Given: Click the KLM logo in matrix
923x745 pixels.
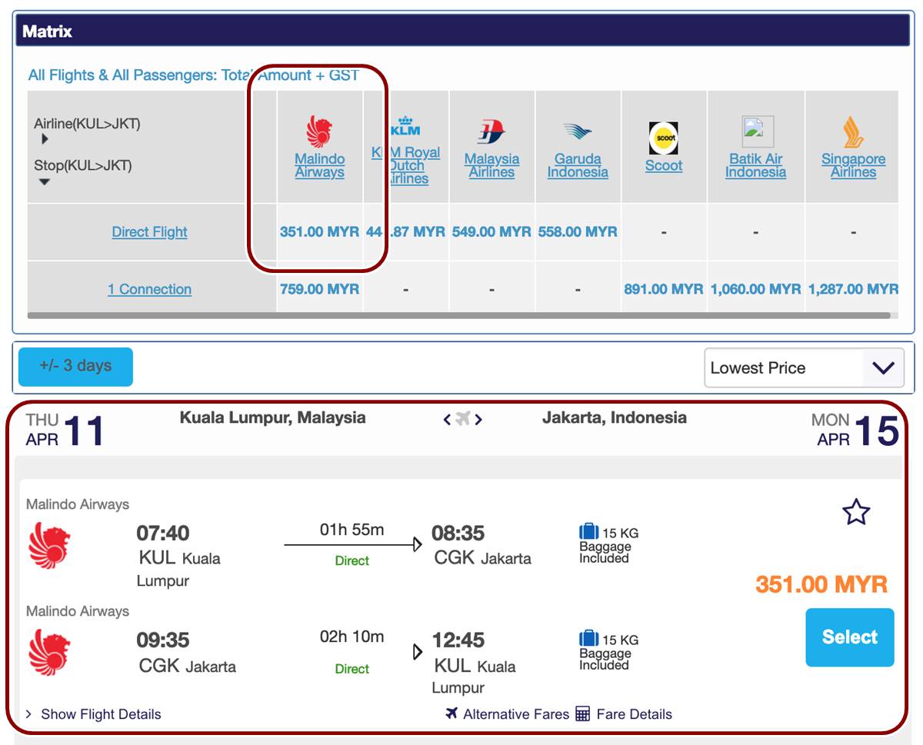Looking at the screenshot, I should 406,125.
